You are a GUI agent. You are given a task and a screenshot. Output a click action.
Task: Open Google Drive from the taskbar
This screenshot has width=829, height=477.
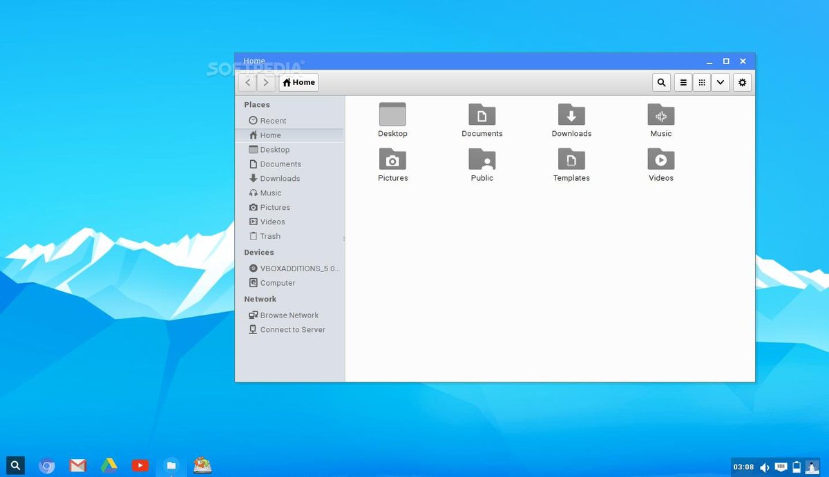[x=109, y=466]
